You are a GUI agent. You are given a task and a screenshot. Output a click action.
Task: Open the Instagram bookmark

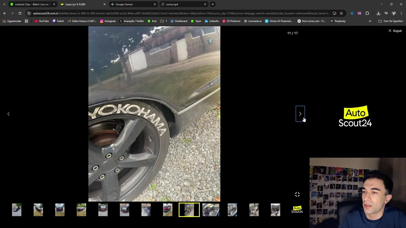[108, 21]
